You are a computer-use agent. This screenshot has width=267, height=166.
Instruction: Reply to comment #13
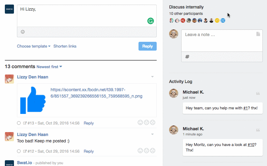[88, 123]
